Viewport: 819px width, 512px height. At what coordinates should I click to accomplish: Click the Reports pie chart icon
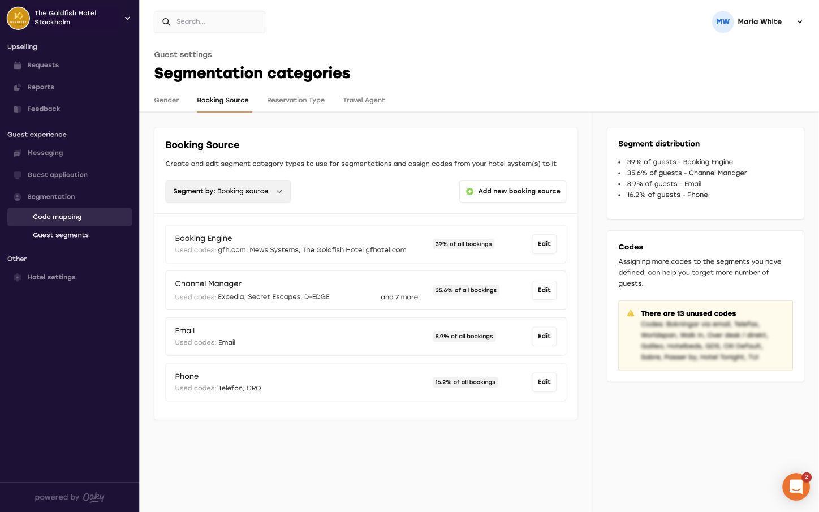pos(18,87)
